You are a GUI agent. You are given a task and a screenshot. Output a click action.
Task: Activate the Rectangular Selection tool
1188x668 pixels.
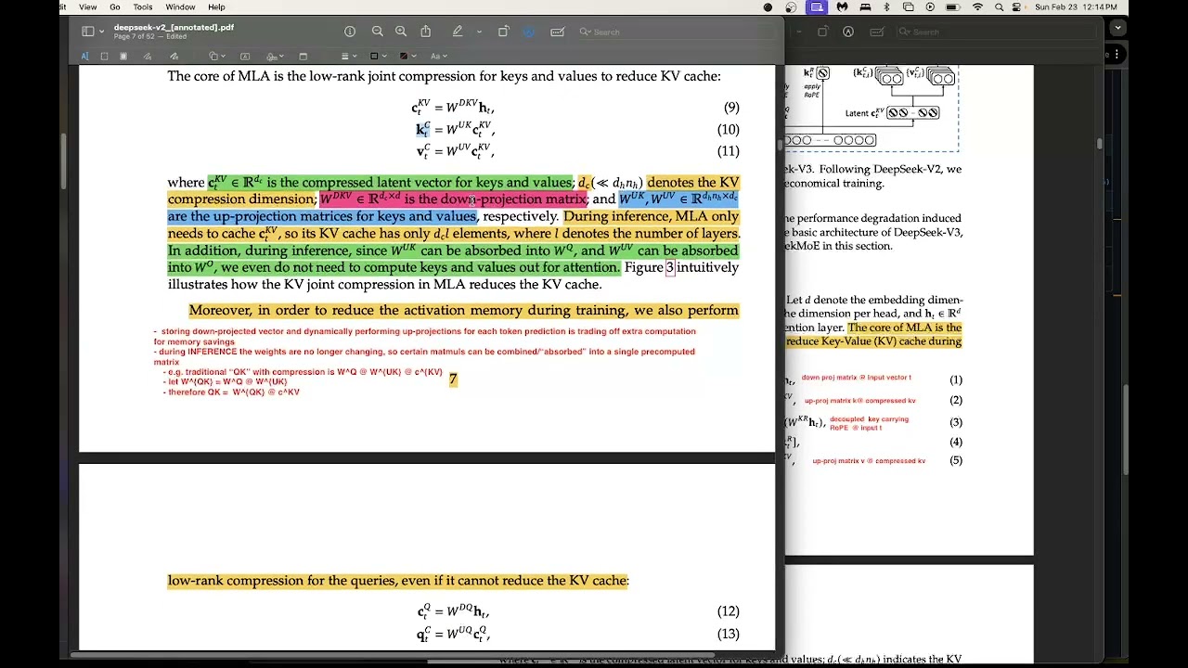104,57
